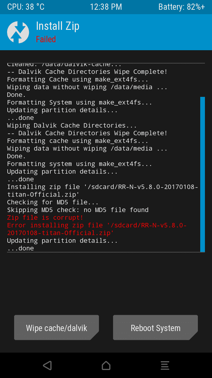Tap the CPU temperature indicator
The height and width of the screenshot is (378, 212).
(26, 7)
